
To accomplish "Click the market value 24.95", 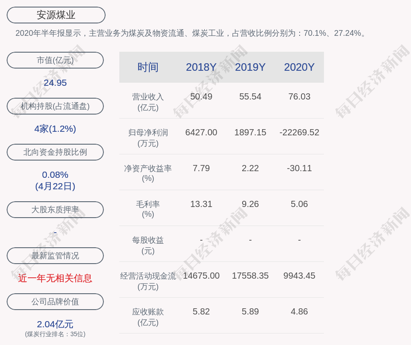I will 55,83.
